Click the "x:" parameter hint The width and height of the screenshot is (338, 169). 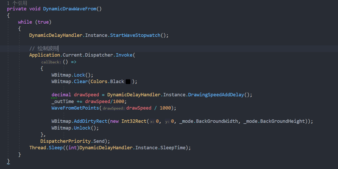[x=152, y=121]
